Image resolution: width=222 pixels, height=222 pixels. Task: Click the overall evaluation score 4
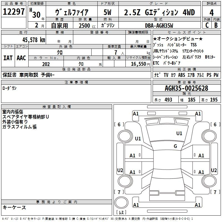pos(211,12)
